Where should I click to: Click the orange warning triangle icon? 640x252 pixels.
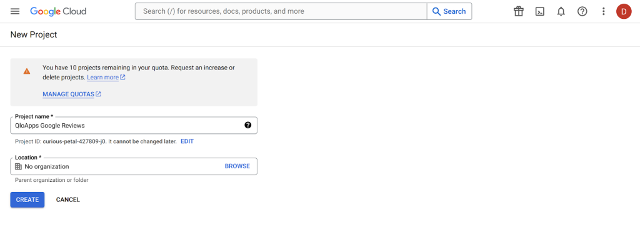pyautogui.click(x=27, y=71)
